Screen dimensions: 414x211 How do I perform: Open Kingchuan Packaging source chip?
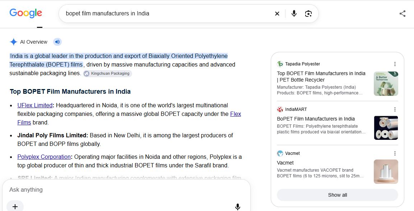tap(107, 74)
